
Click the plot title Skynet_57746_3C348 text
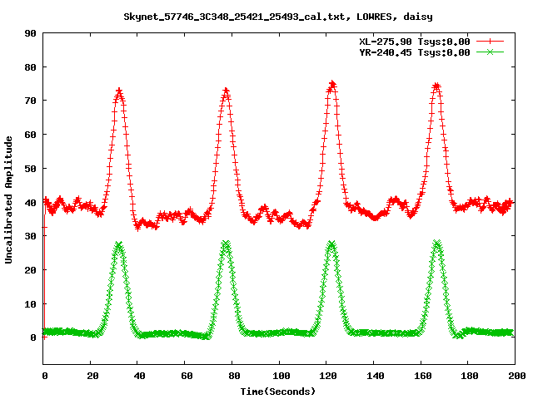point(278,17)
